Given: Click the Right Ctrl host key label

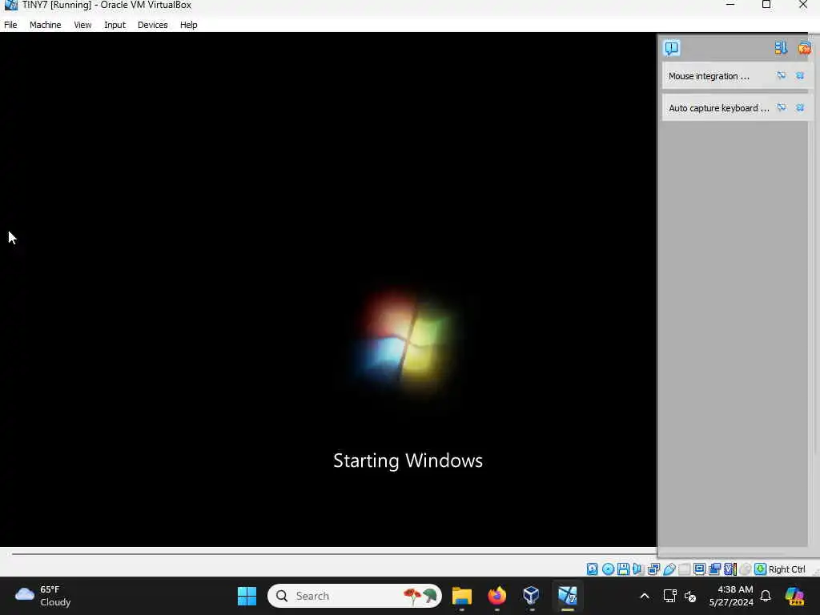Looking at the screenshot, I should (786, 569).
